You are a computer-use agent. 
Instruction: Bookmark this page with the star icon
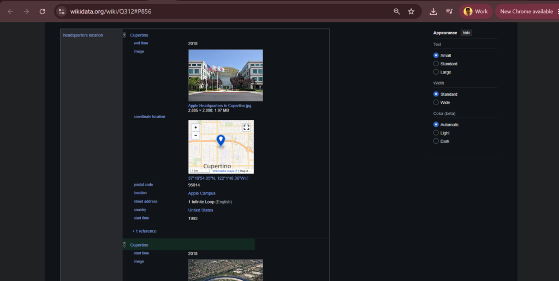click(x=411, y=11)
